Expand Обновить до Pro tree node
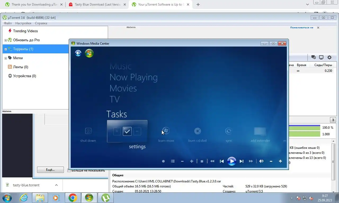The image size is (339, 203). click(x=6, y=40)
